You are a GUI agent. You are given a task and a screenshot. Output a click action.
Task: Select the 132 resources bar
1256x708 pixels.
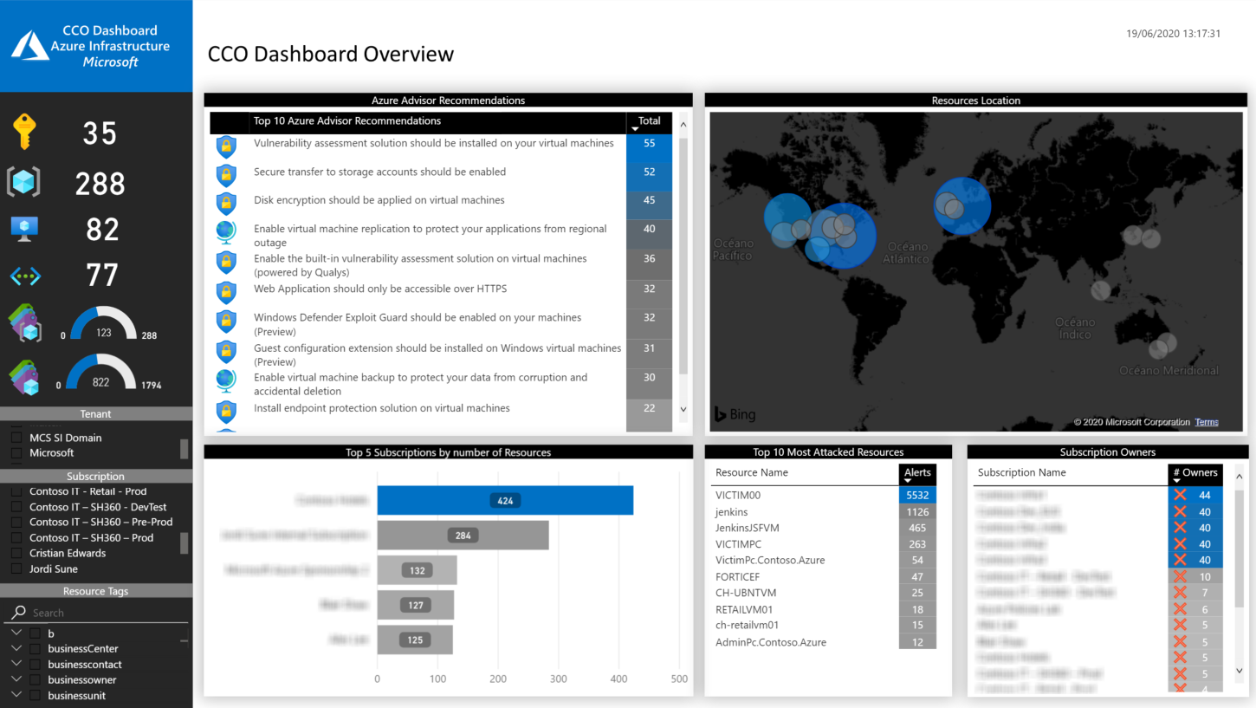pos(417,570)
